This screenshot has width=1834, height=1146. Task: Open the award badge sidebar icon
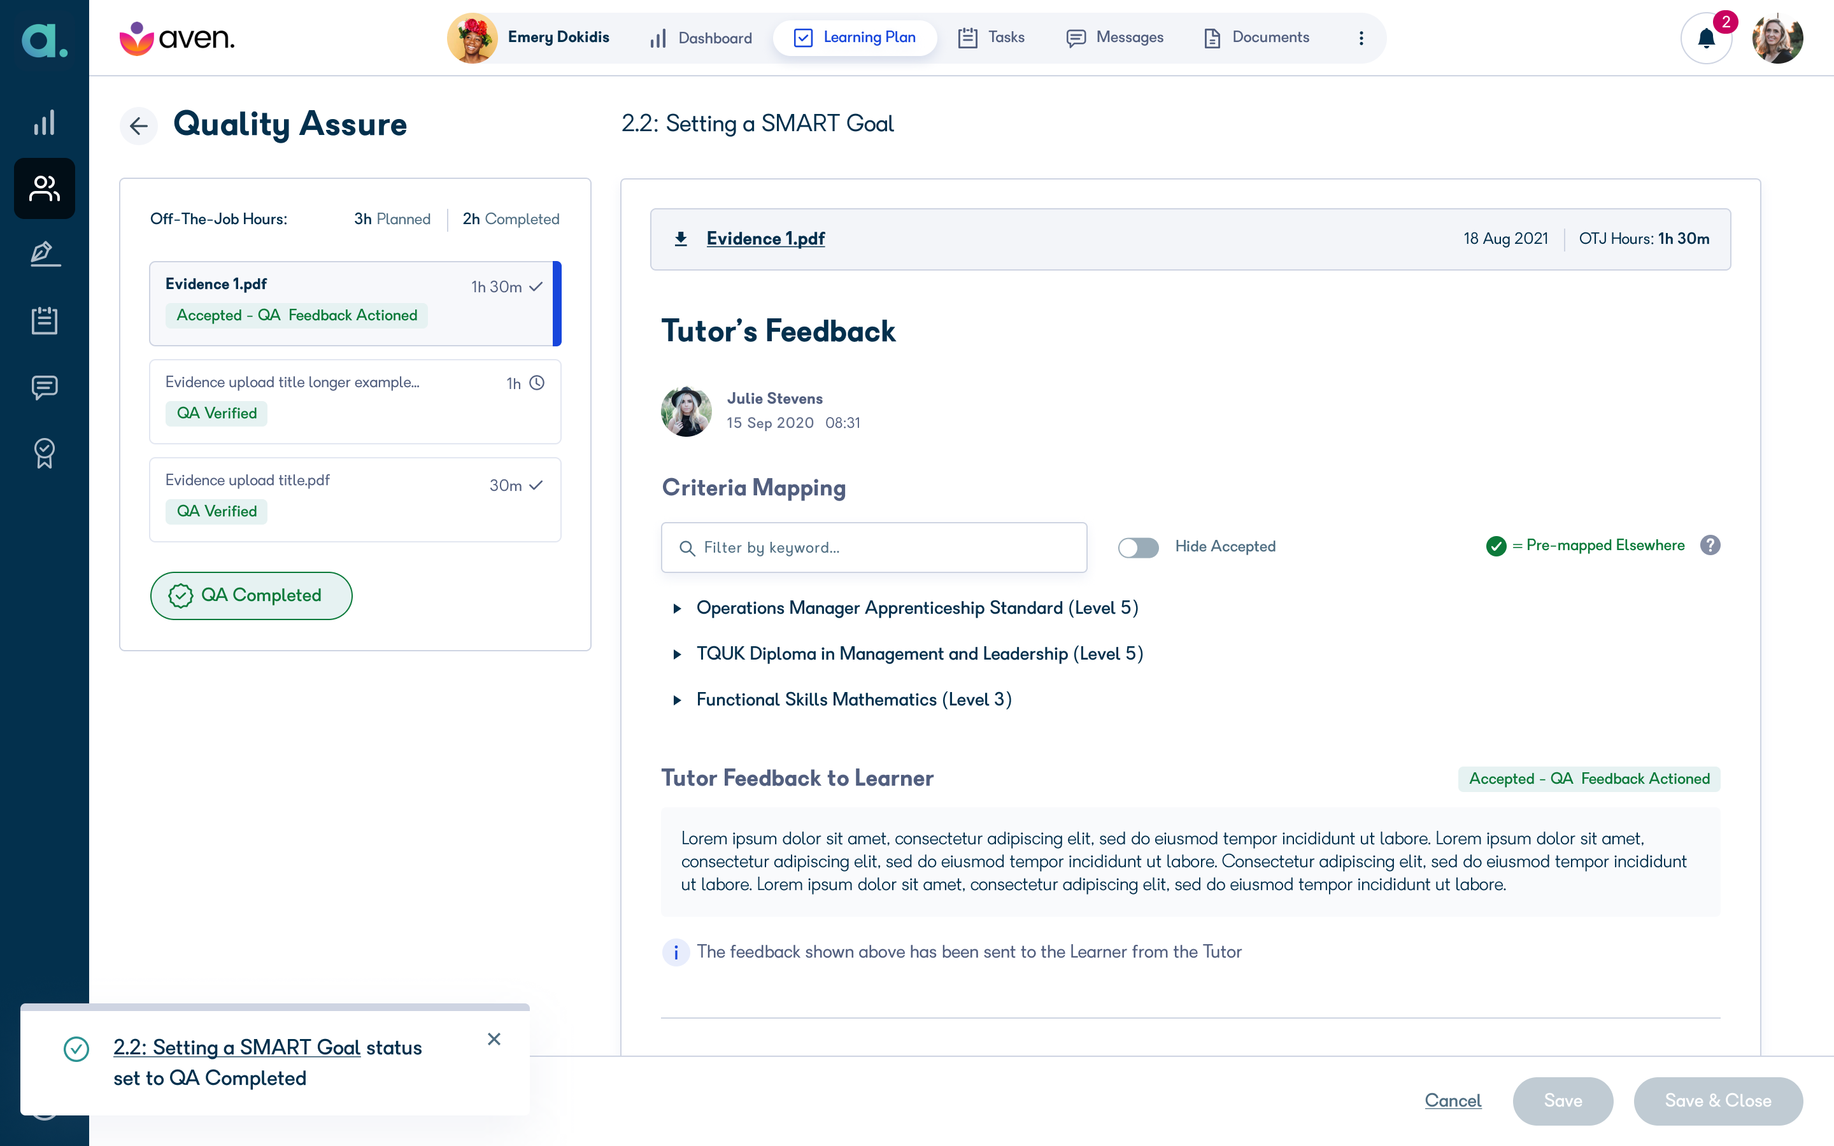pyautogui.click(x=44, y=453)
